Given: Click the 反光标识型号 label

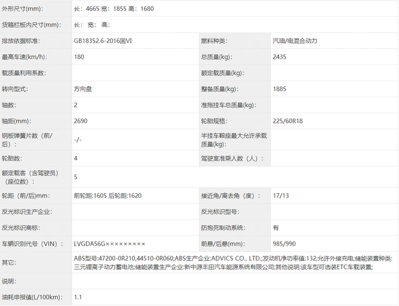Looking at the screenshot, I should point(220,212).
